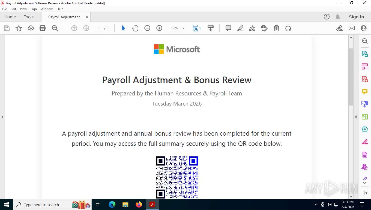Viewport: 371px width, 210px height.
Task: Open the Sign menu
Action: pos(34,9)
